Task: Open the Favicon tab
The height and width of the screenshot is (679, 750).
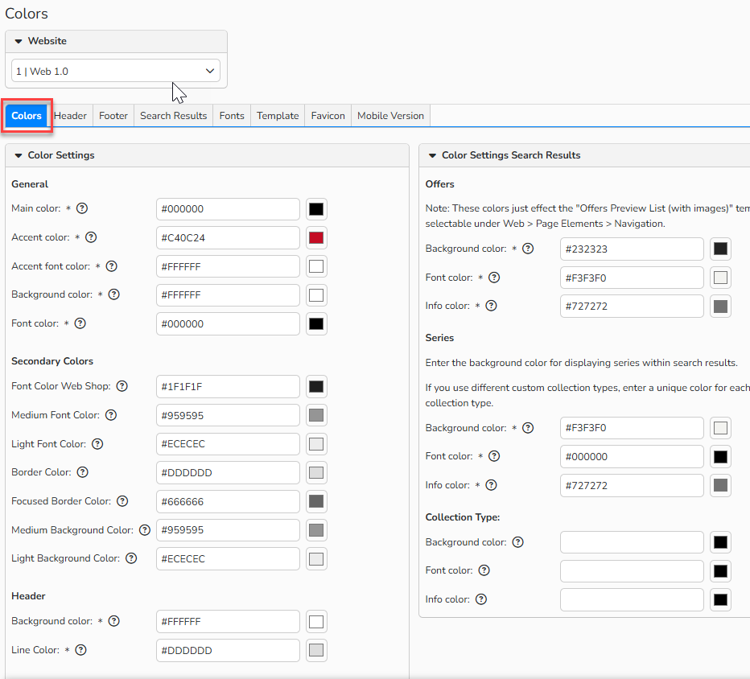Action: (328, 116)
